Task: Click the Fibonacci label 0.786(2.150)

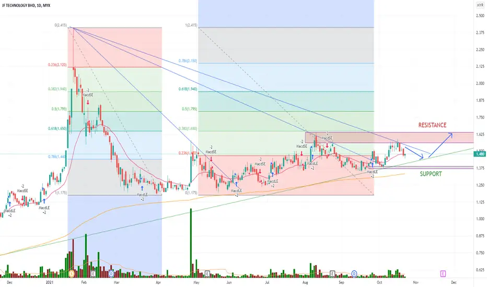Action: coord(188,61)
